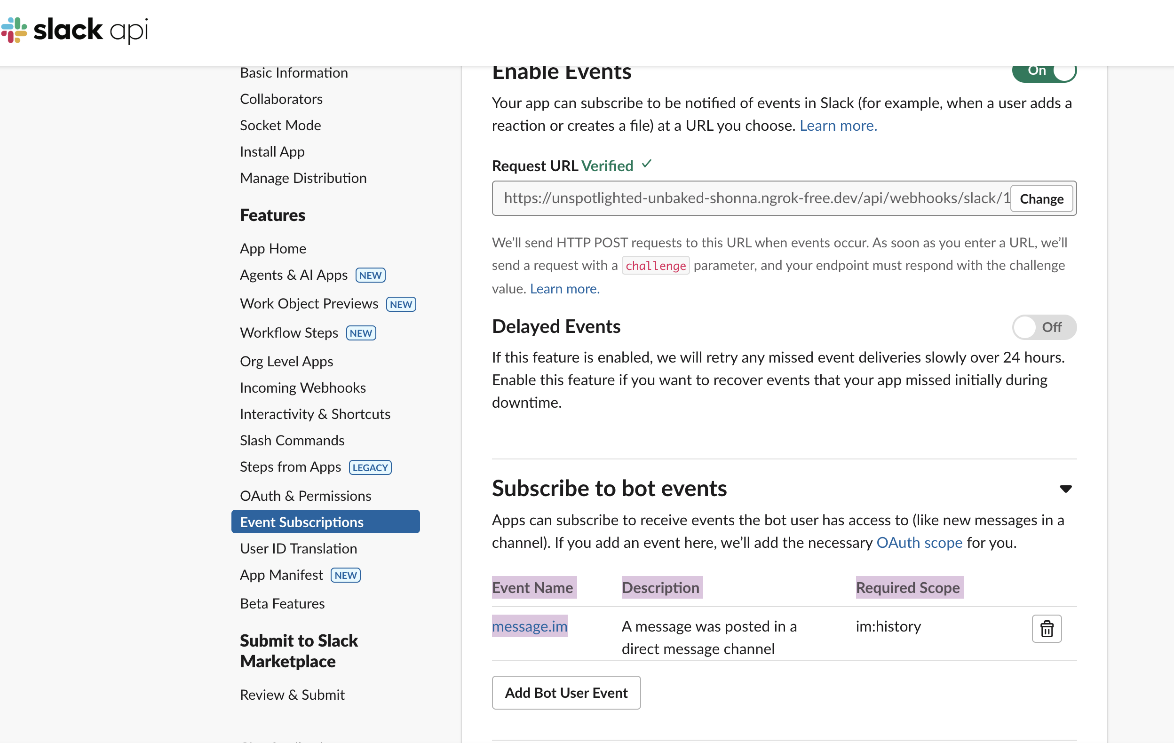Follow the OAuth scope link
Image resolution: width=1174 pixels, height=743 pixels.
[x=919, y=543]
